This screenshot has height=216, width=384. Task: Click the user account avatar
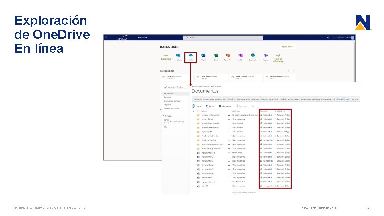pyautogui.click(x=352, y=38)
